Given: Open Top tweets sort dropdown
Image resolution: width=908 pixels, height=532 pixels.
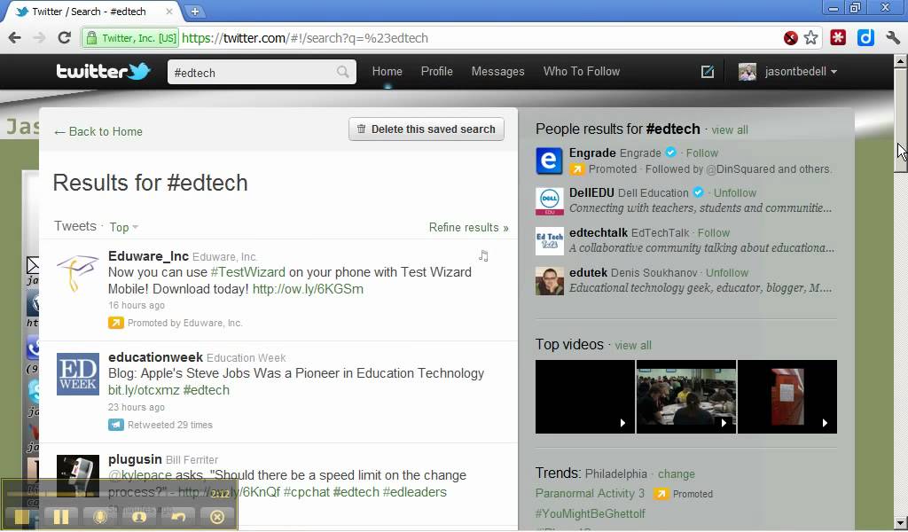Looking at the screenshot, I should [x=124, y=227].
